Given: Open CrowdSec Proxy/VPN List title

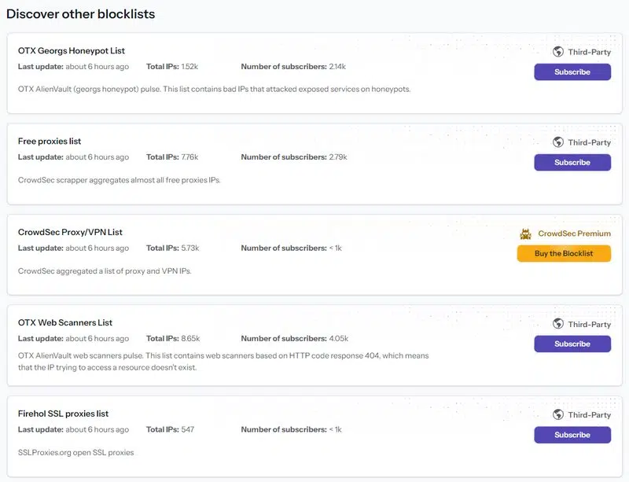Looking at the screenshot, I should tap(70, 232).
